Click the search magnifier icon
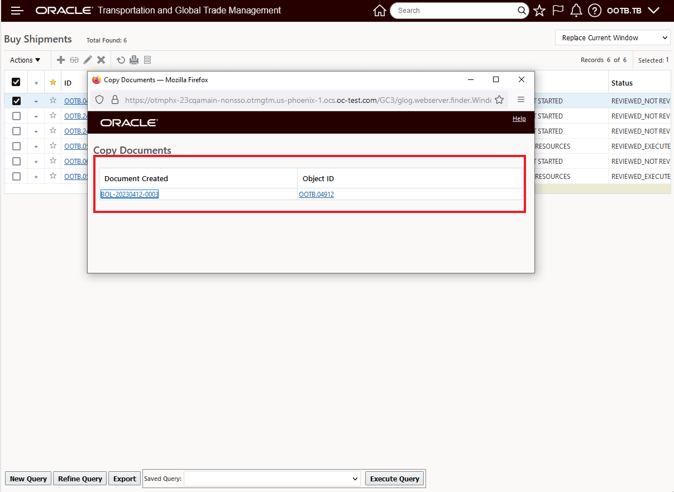Screen dimensions: 674x492 [x=522, y=11]
